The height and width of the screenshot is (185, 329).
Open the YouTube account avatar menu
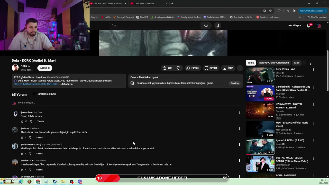coord(319,25)
